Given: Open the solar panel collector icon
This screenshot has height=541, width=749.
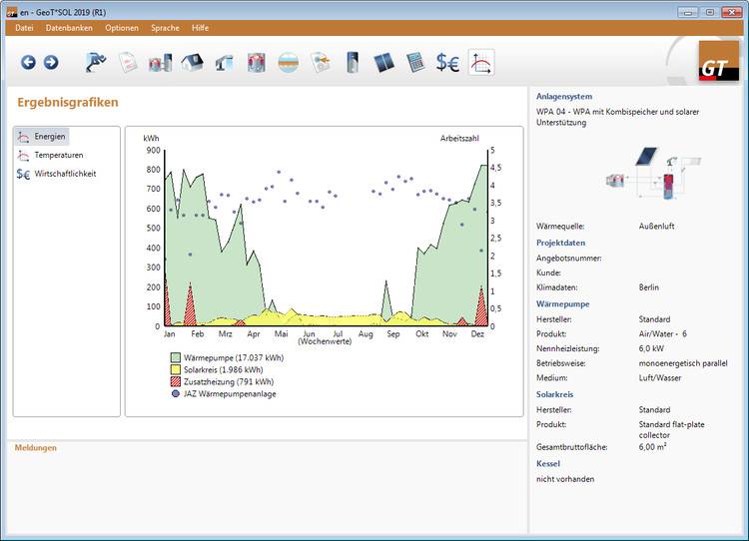Looking at the screenshot, I should (384, 63).
